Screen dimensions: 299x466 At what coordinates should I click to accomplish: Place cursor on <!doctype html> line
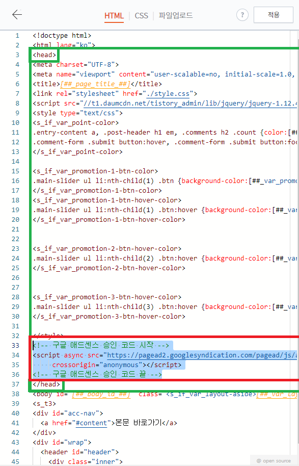coord(62,36)
